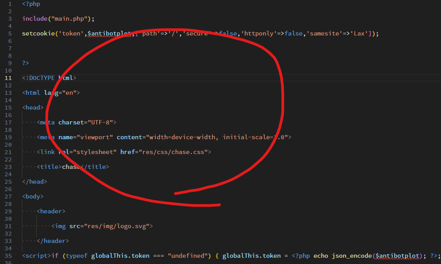Click line number 19 in gutter
441x264 pixels.
click(8, 137)
